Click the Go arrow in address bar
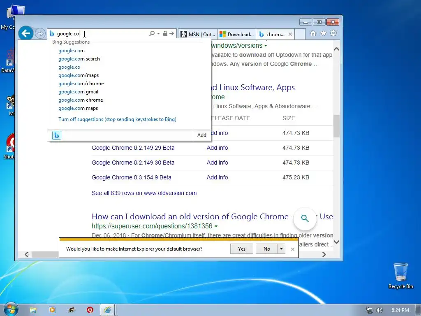Viewport: 421px width, 316px height. pos(171,34)
